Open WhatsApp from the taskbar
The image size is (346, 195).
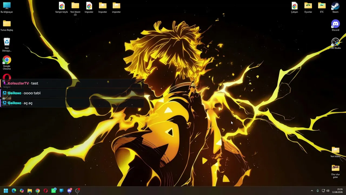54,191
